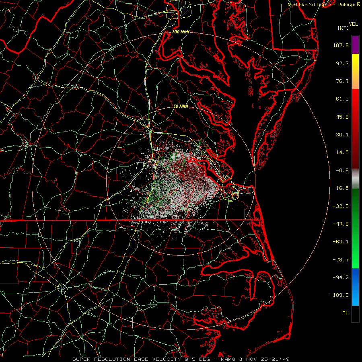Click the 107.8 value on velocity scale
Viewport: 362px width, 362px height.
coord(341,45)
